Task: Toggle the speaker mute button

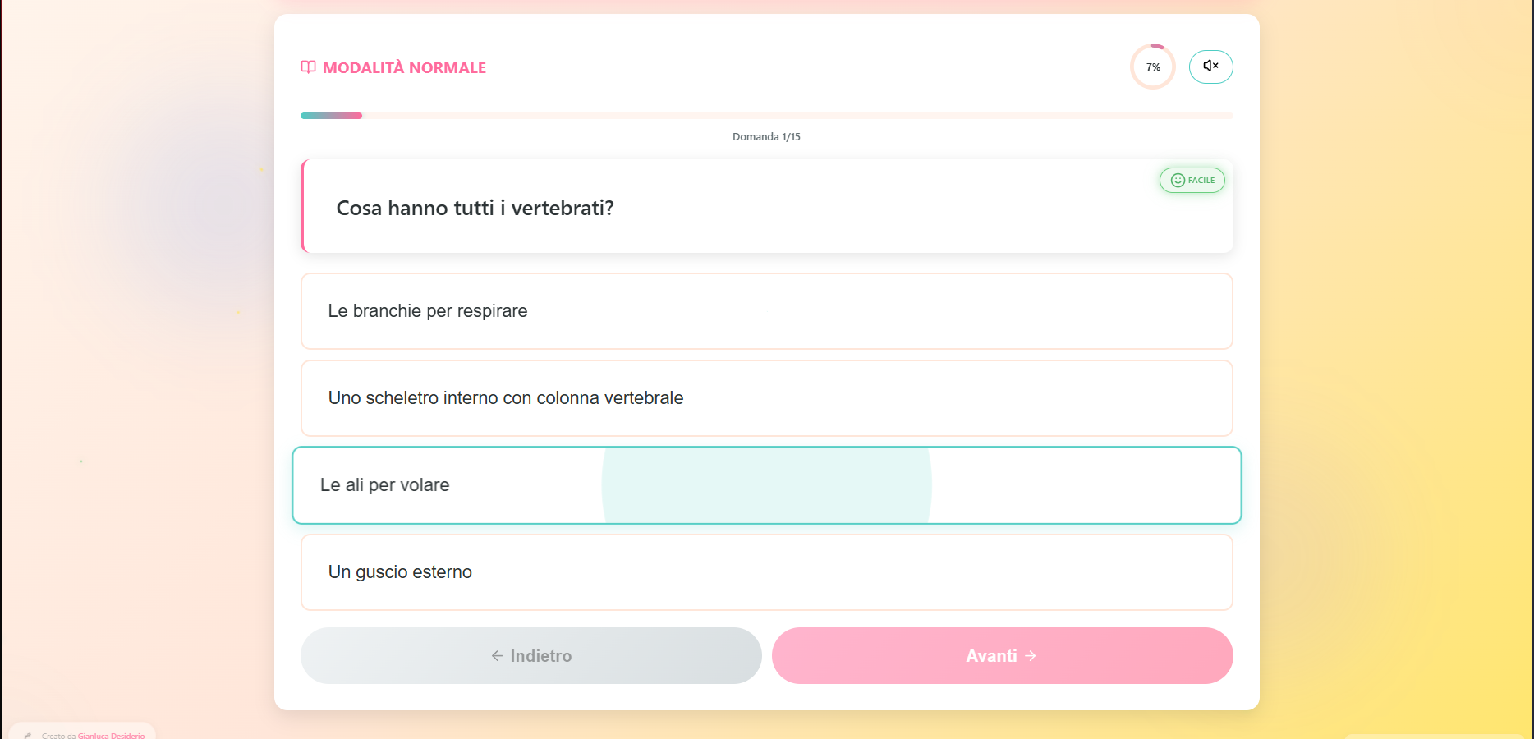Action: (x=1210, y=67)
